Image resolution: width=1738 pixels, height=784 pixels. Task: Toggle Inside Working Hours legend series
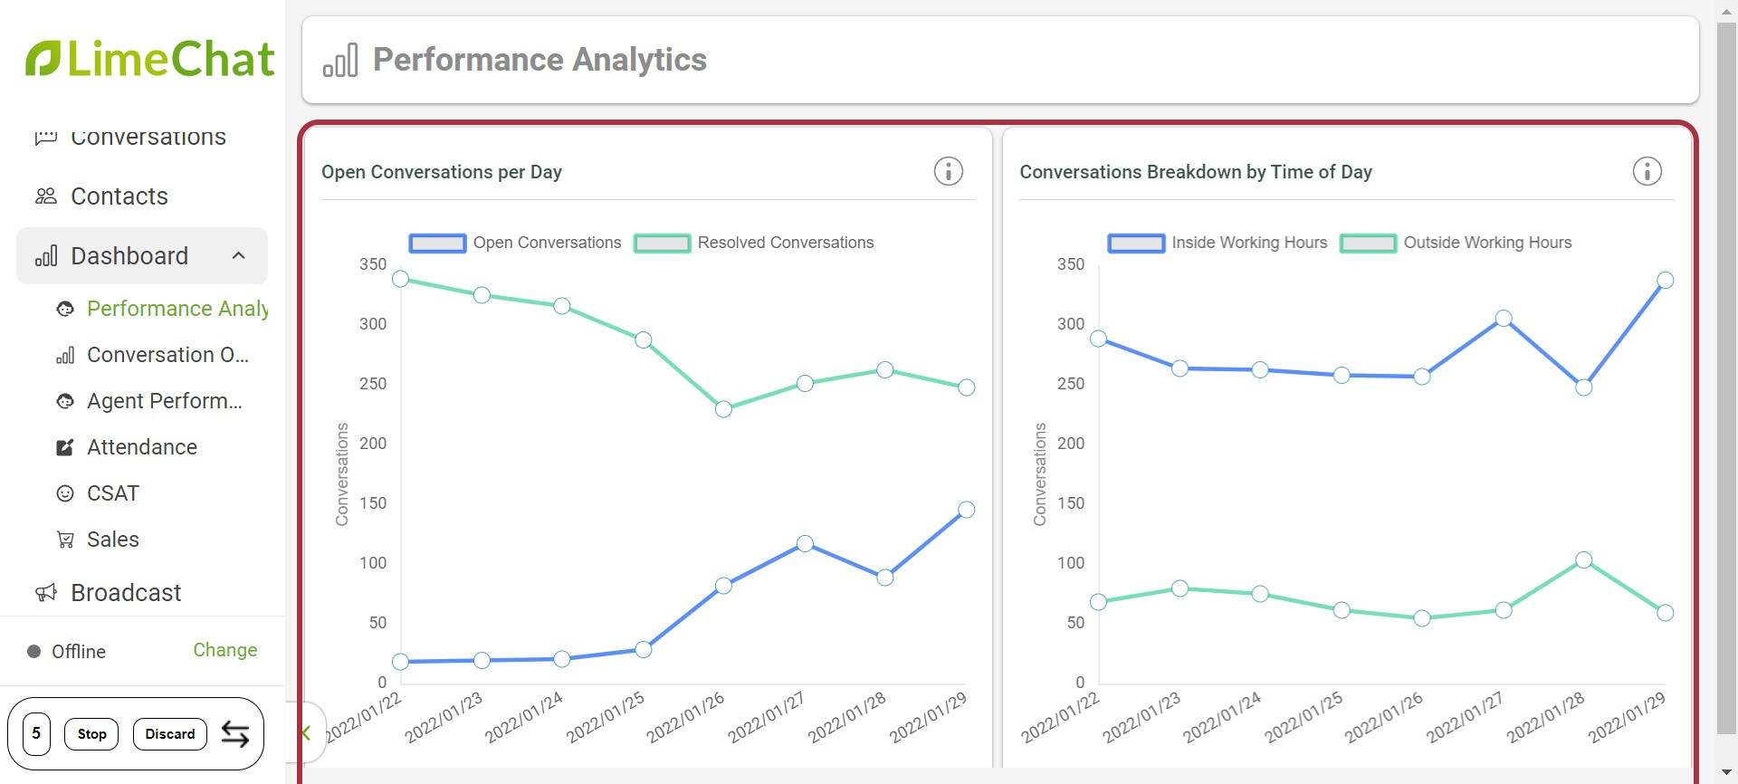pos(1218,243)
